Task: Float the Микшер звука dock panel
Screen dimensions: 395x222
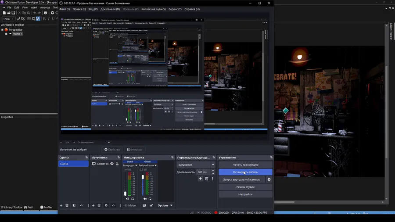Action: 172,158
